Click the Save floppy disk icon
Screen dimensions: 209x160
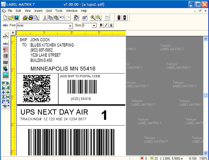(16, 18)
